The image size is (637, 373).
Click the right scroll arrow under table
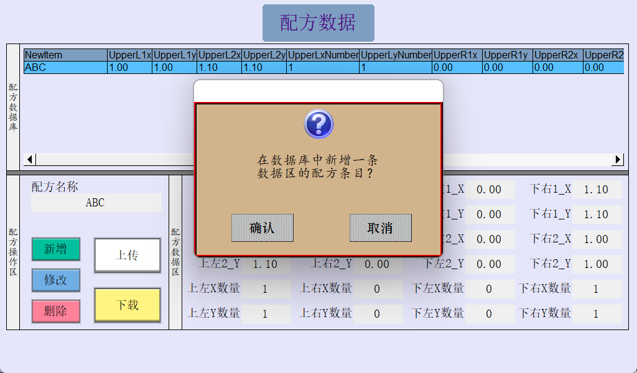tap(618, 160)
